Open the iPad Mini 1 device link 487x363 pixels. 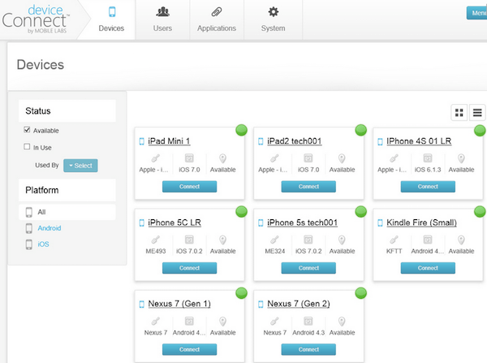(x=169, y=141)
